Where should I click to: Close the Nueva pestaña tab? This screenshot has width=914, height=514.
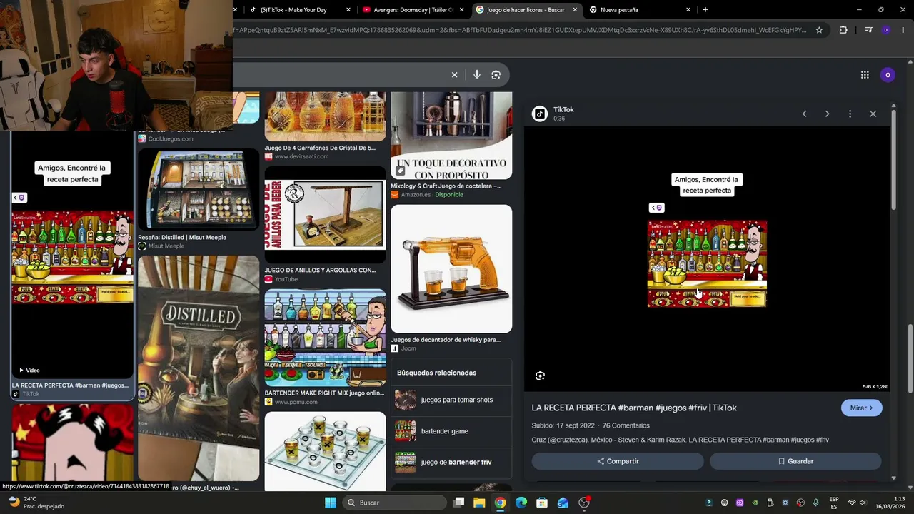pos(688,10)
